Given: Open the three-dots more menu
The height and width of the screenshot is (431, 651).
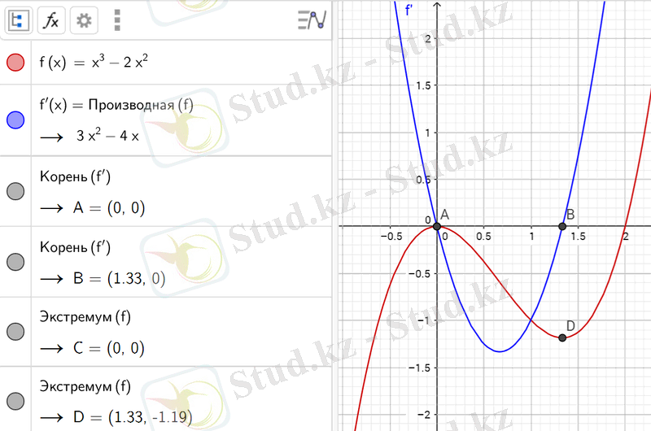Looking at the screenshot, I should coord(117,20).
